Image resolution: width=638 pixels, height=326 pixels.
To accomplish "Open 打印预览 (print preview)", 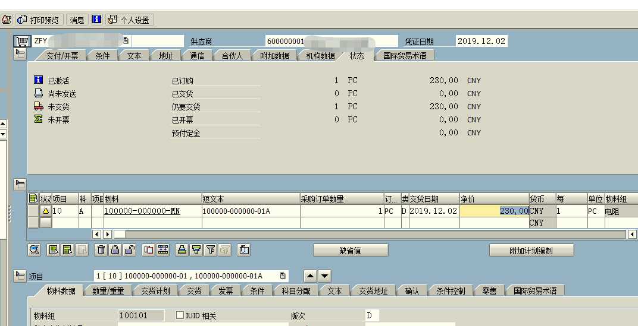I will [x=39, y=20].
